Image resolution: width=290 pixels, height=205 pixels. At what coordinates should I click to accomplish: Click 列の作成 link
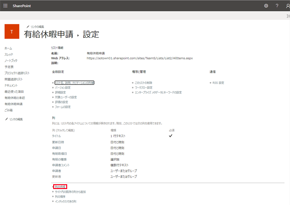tap(60, 187)
